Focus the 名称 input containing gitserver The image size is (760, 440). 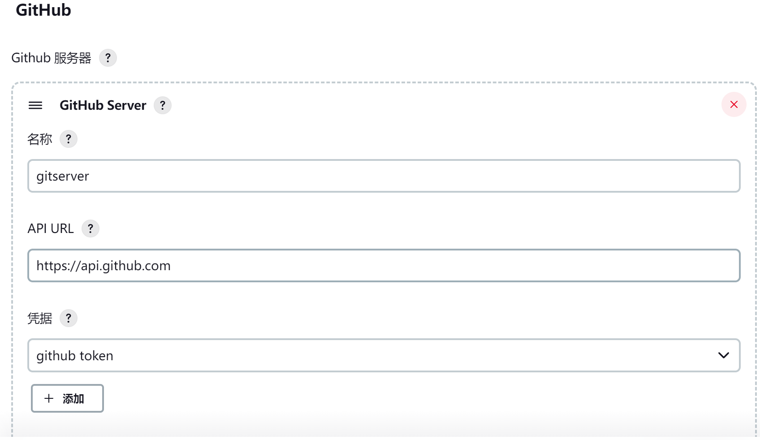384,176
